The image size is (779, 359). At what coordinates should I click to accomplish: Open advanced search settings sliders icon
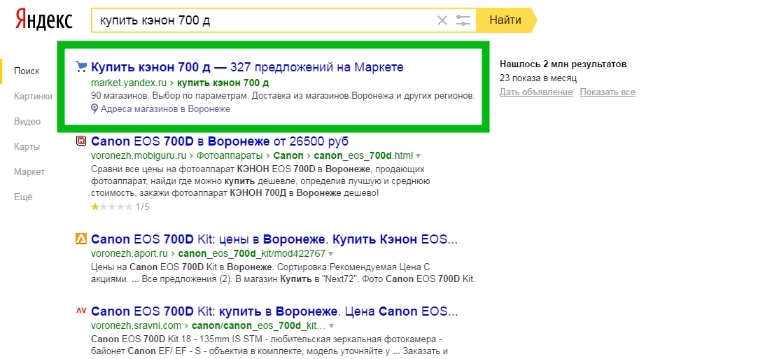(x=463, y=20)
